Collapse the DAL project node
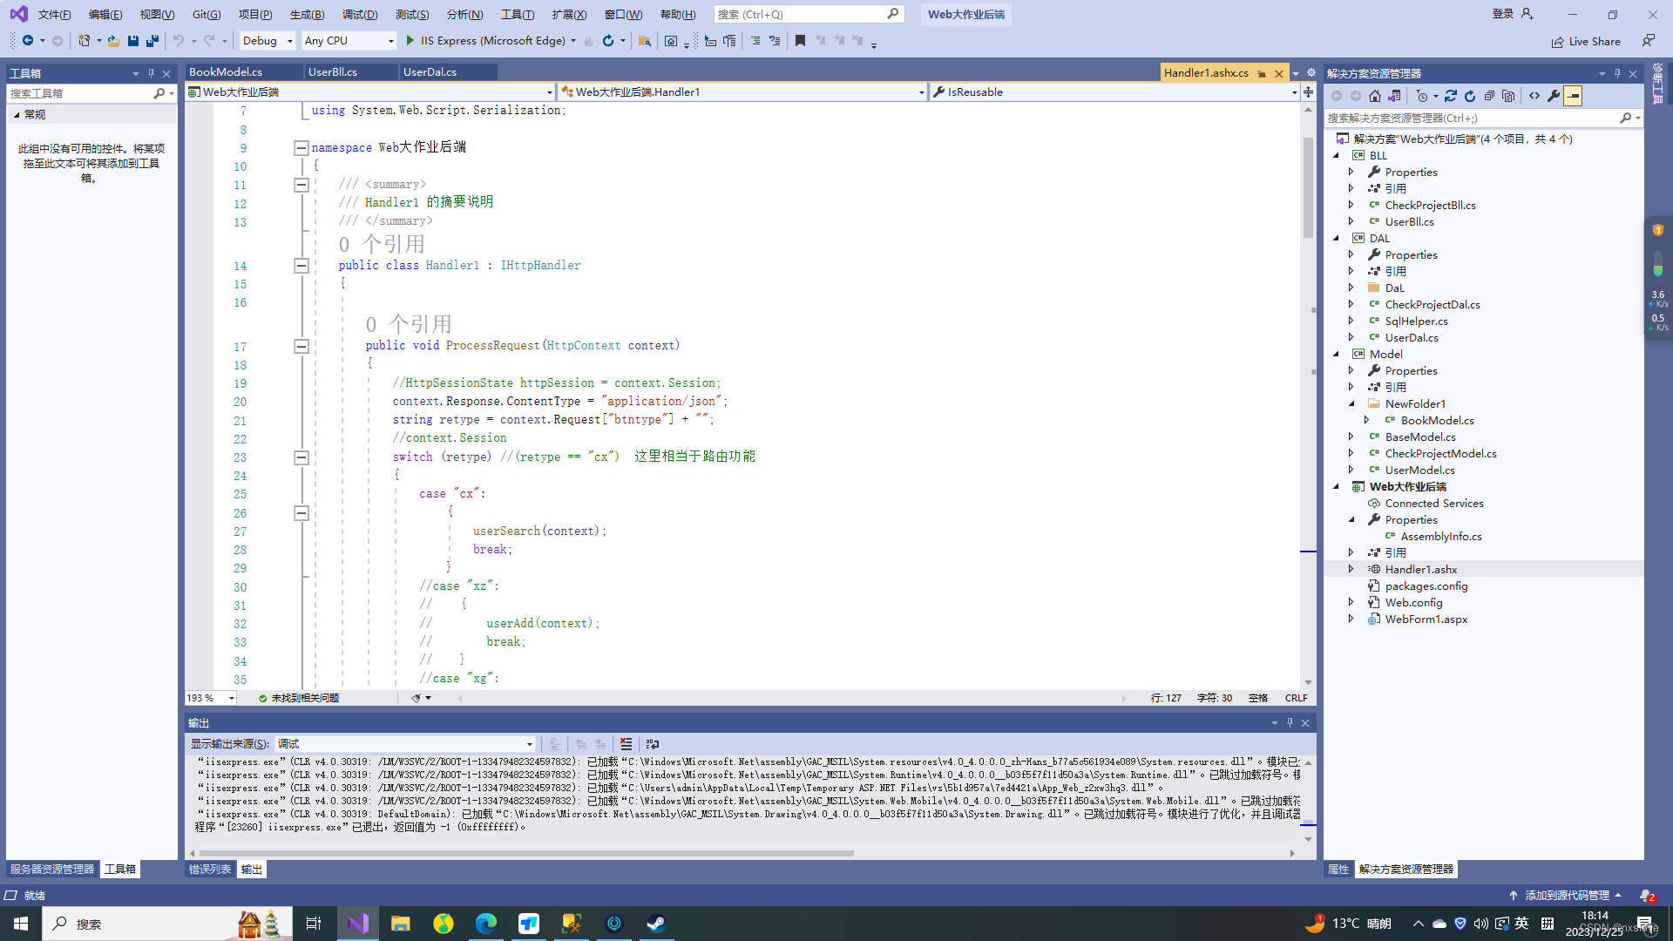This screenshot has height=941, width=1673. click(x=1337, y=238)
